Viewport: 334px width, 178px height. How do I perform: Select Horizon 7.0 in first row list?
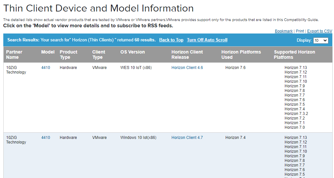pyautogui.click(x=295, y=127)
